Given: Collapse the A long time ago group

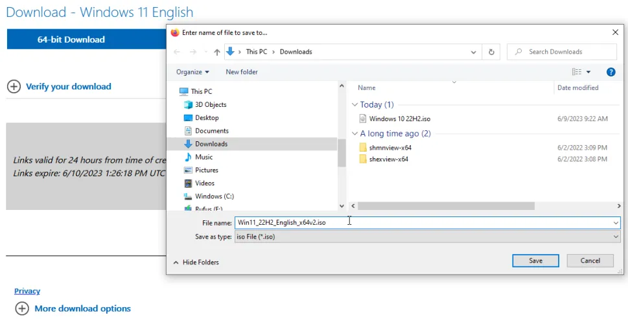Looking at the screenshot, I should (x=355, y=133).
